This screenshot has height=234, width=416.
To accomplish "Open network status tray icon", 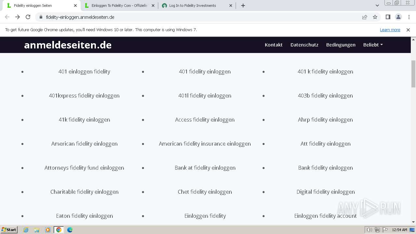I will (377, 230).
